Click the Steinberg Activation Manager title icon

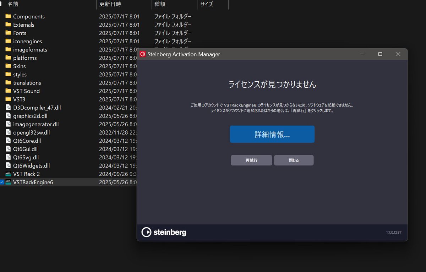143,54
